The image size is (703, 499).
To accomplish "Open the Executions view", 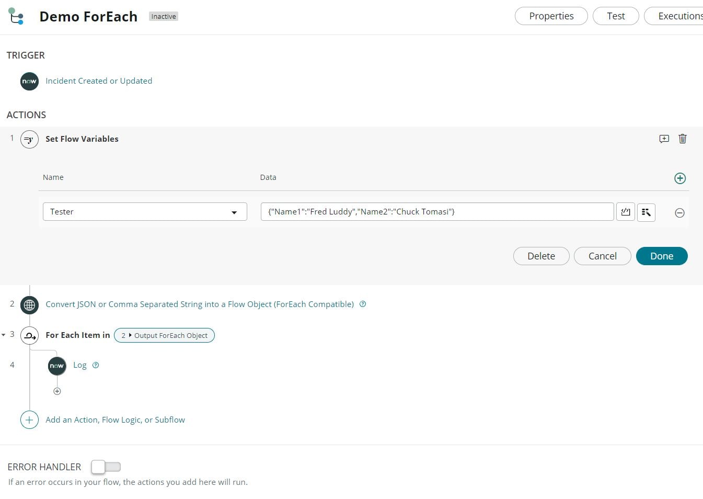I will pyautogui.click(x=674, y=16).
